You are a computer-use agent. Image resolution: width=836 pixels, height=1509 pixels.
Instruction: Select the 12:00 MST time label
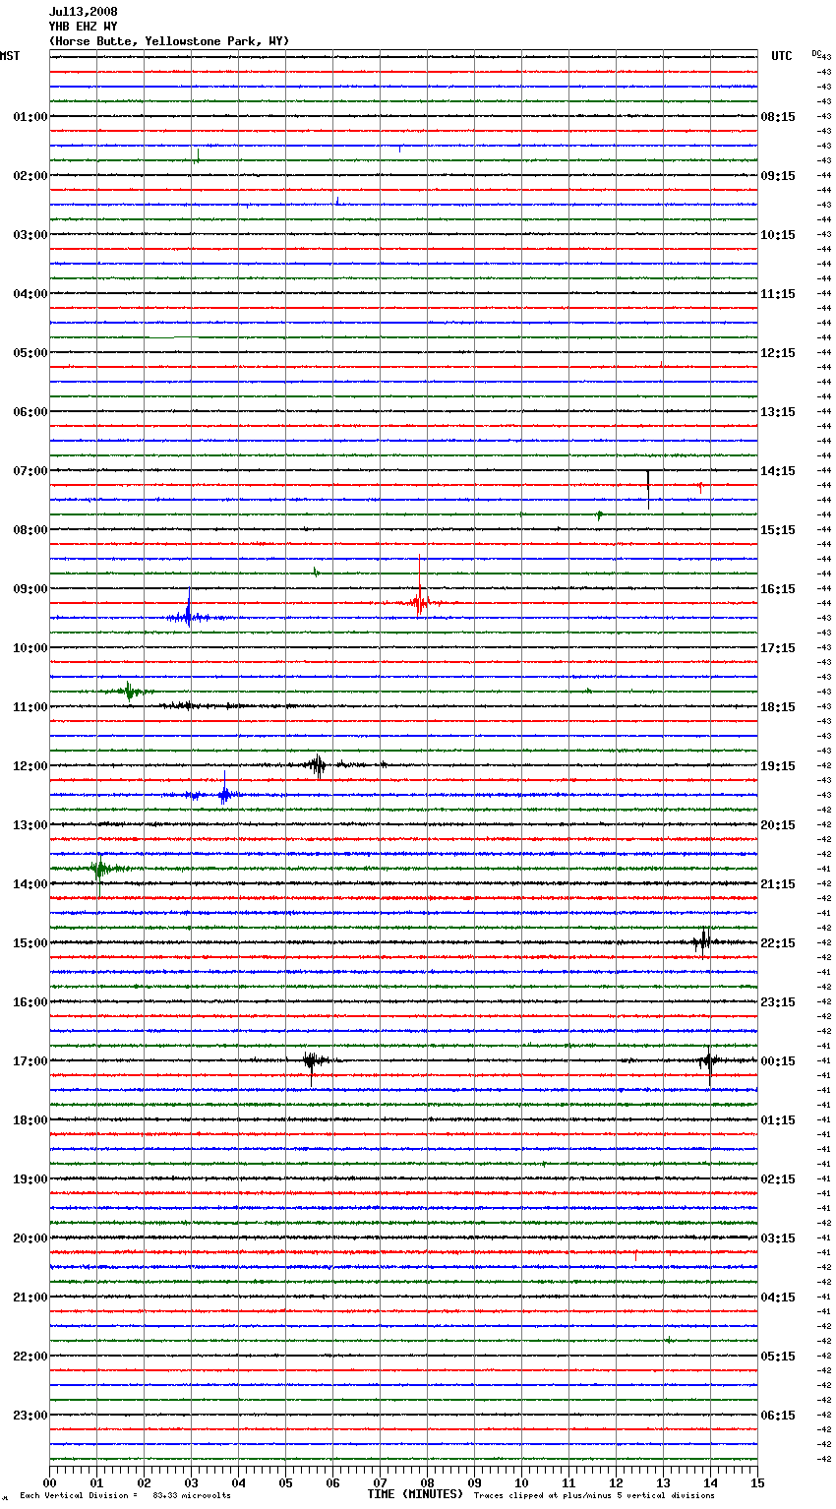pyautogui.click(x=30, y=766)
